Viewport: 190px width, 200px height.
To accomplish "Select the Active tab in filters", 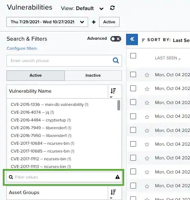I will (x=36, y=75).
